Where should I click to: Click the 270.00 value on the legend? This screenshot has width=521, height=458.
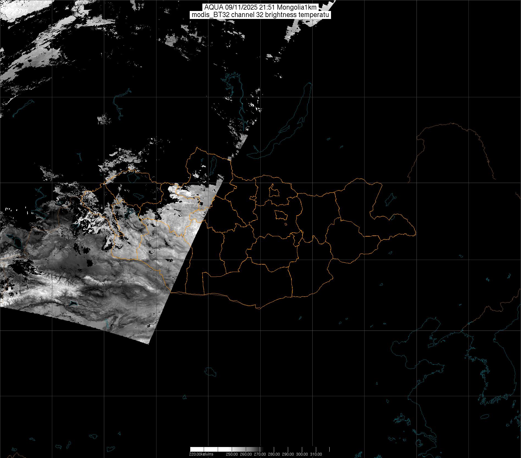260,454
